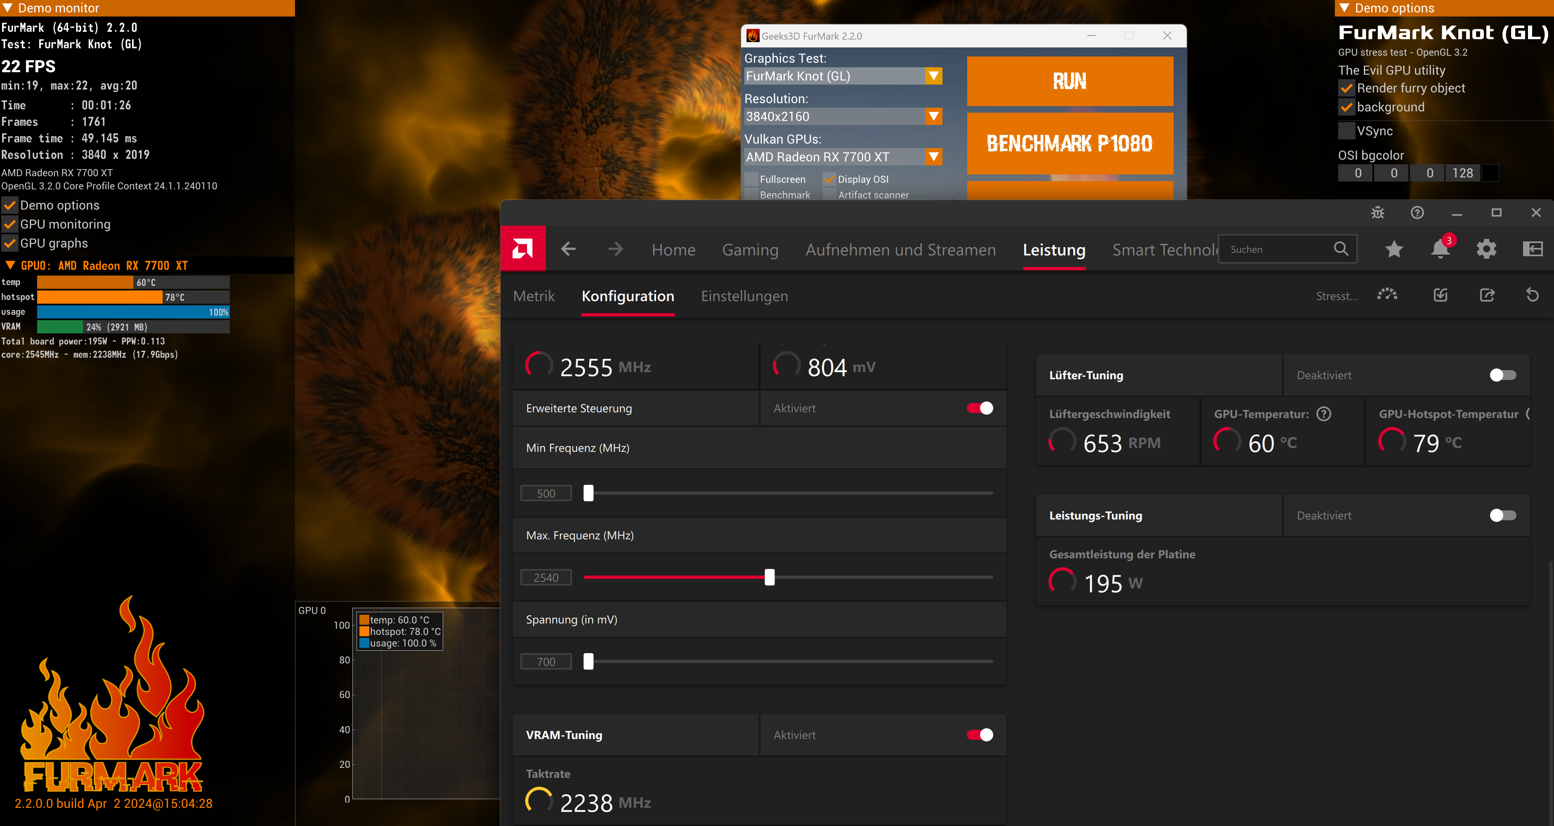The image size is (1554, 826).
Task: Open the bug report tool icon
Action: (x=1377, y=212)
